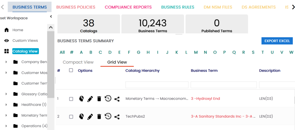Open Custom Views eye icon

point(6,41)
